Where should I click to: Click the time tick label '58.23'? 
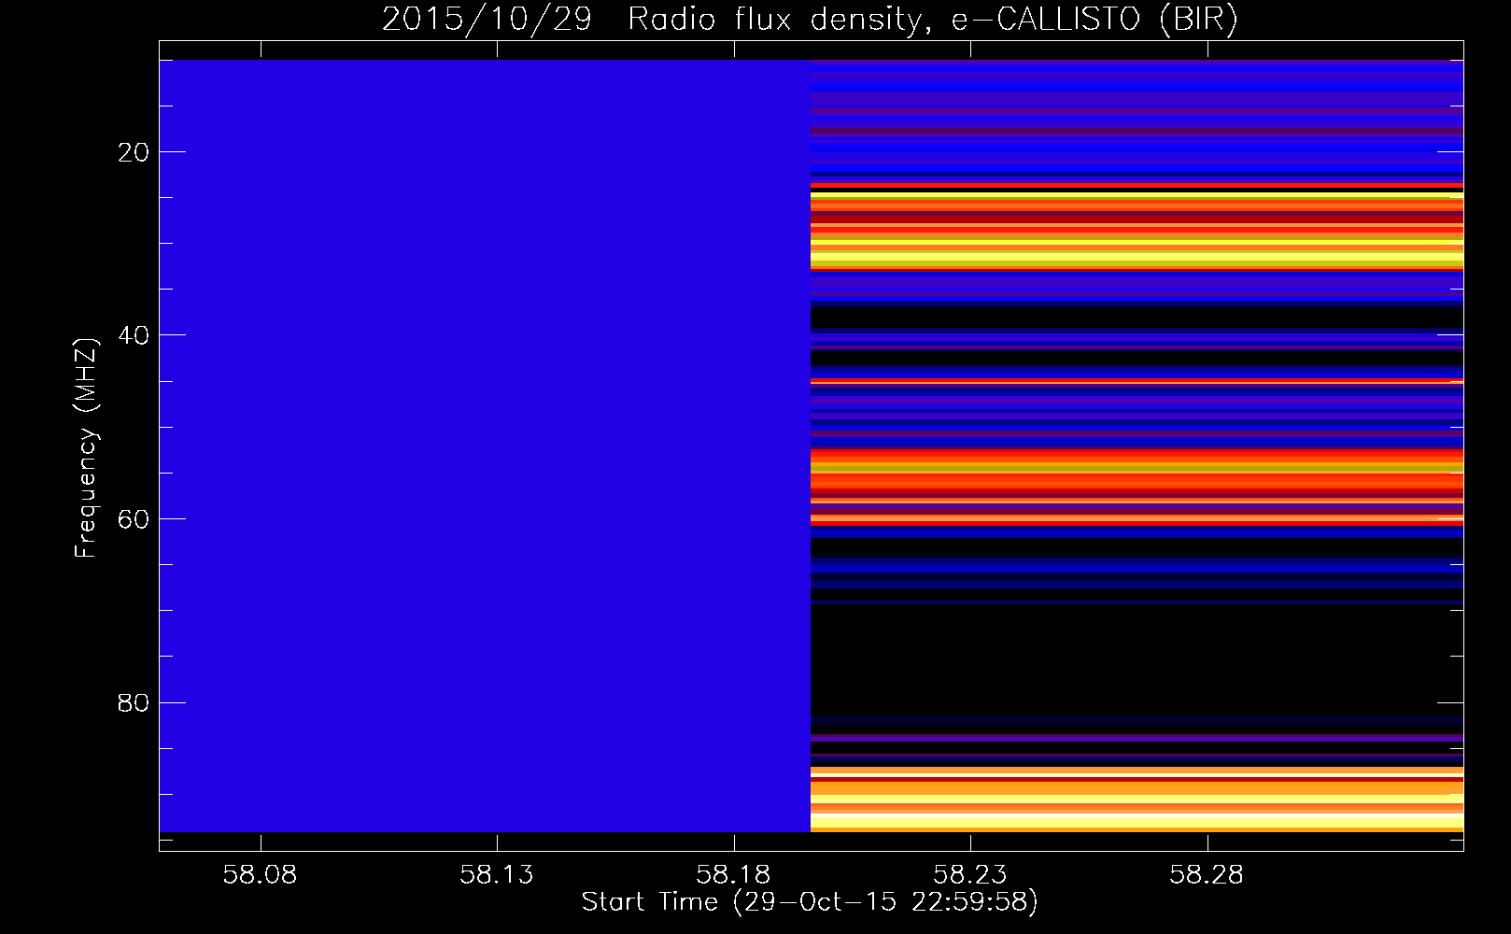[x=970, y=874]
